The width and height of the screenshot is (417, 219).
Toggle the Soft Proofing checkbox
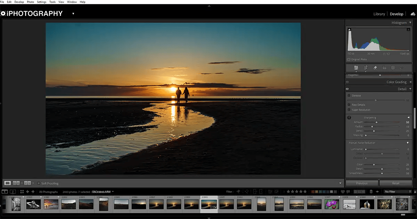point(39,183)
